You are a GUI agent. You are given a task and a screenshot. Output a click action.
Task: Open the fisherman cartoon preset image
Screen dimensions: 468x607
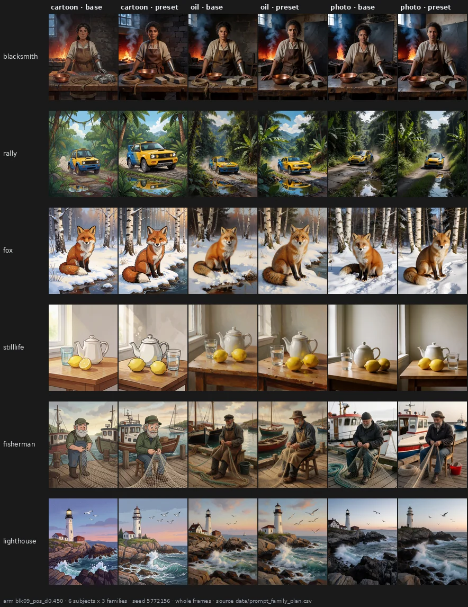click(153, 445)
